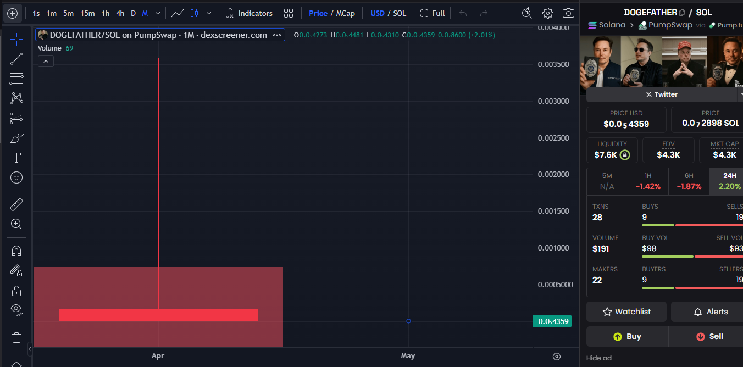Image resolution: width=743 pixels, height=367 pixels.
Task: Open the line chart style icon
Action: pos(177,13)
